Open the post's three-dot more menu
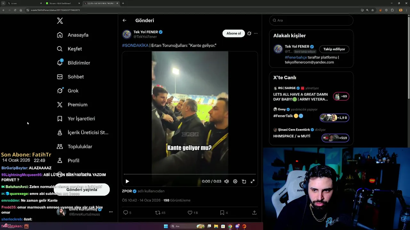The height and width of the screenshot is (230, 410). pos(256,33)
